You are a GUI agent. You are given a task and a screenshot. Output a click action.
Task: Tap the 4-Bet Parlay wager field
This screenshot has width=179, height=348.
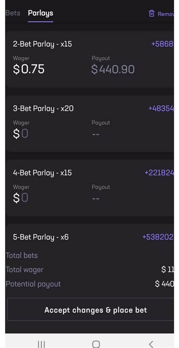tap(20, 198)
